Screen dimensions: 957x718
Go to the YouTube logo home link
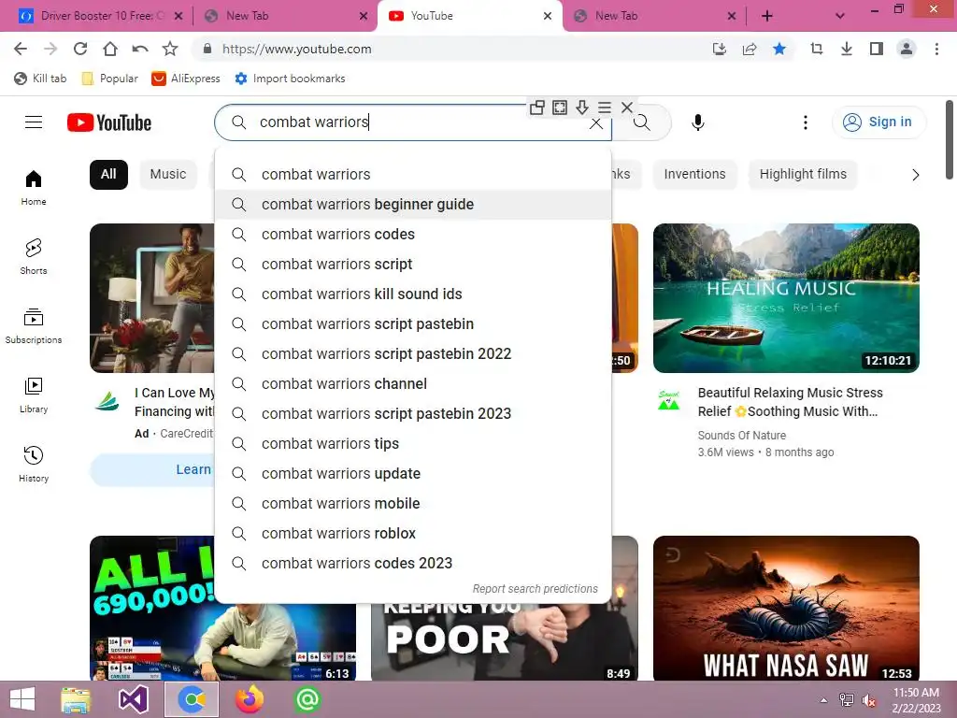109,122
